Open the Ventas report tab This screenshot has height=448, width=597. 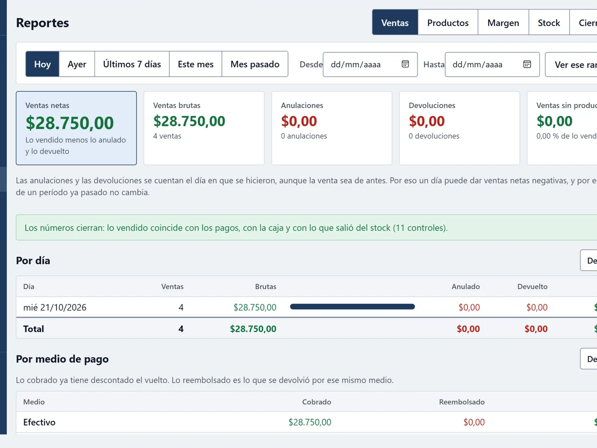click(395, 22)
